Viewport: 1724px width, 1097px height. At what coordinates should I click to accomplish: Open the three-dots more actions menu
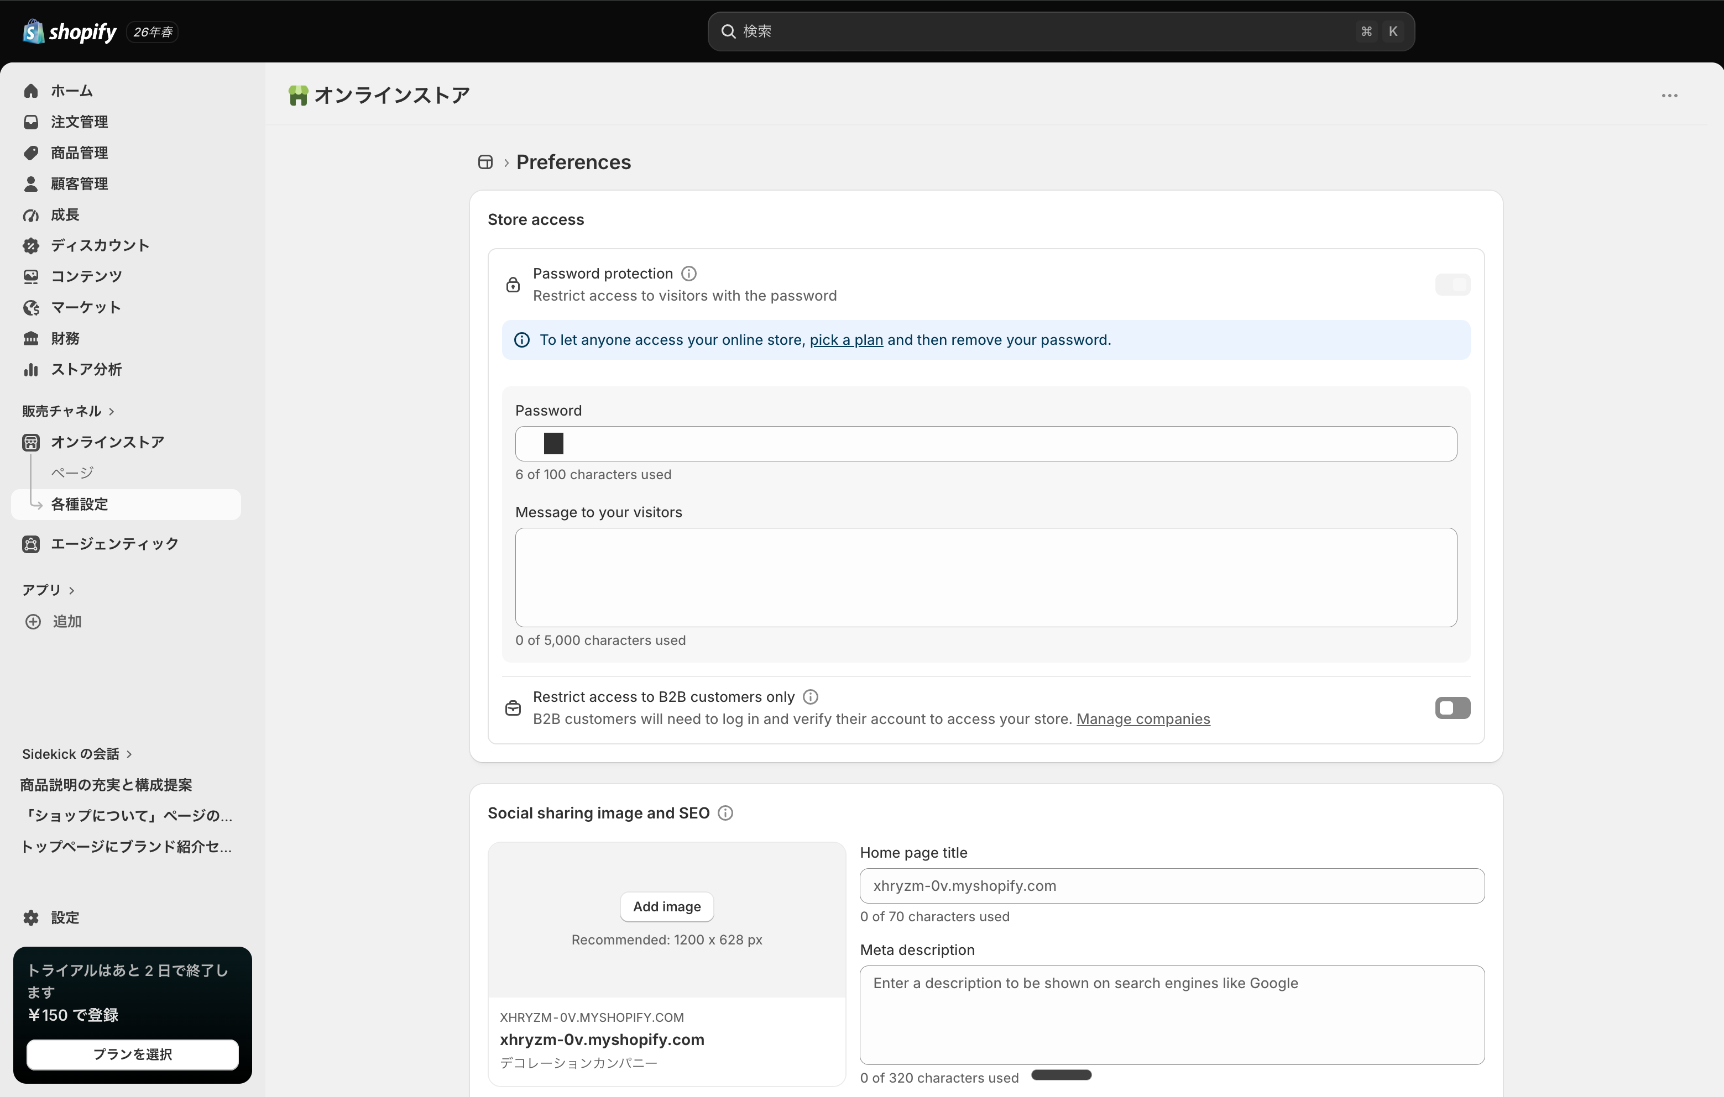coord(1669,95)
